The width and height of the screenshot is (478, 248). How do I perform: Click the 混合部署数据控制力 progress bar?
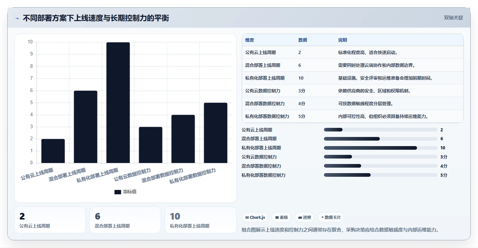pos(381,166)
